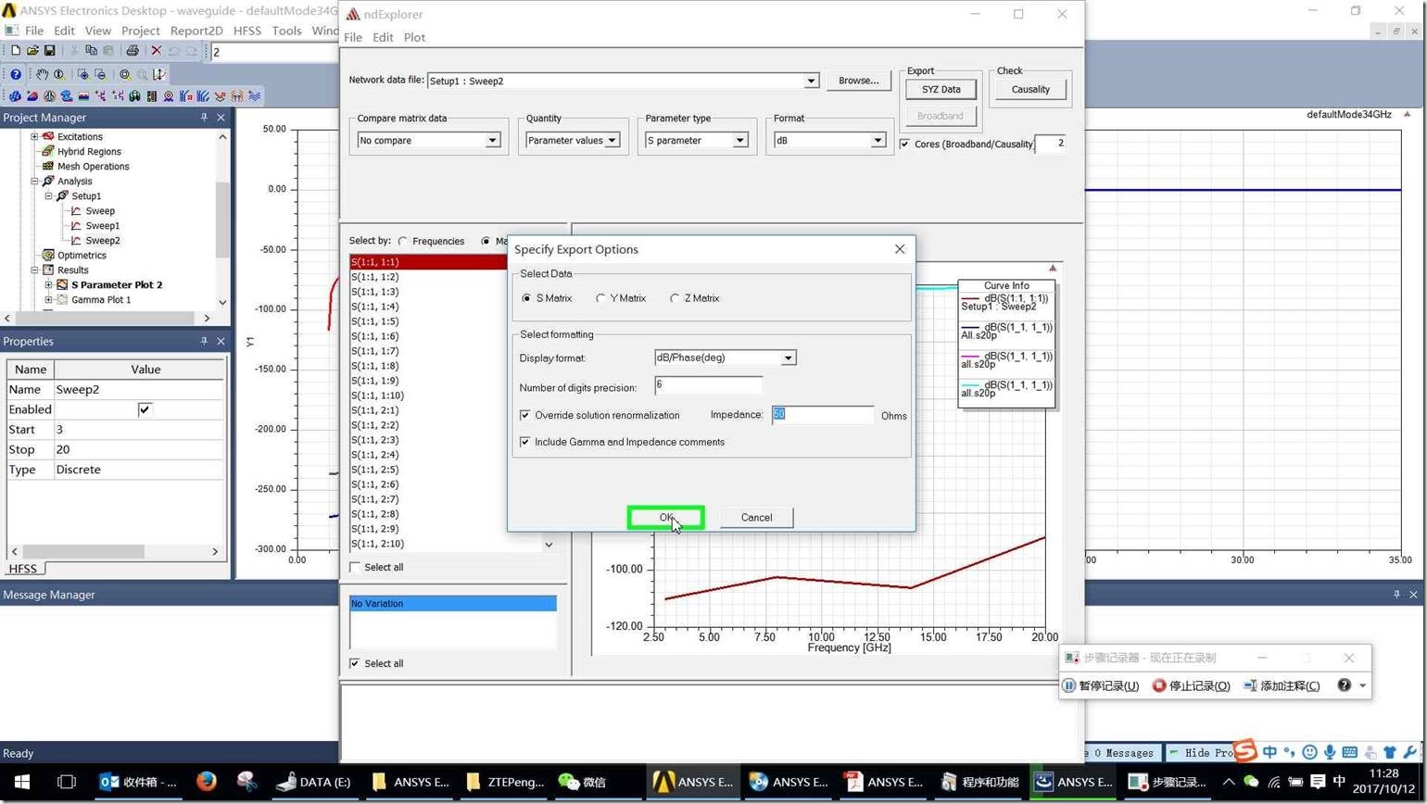1427x804 pixels.
Task: Pin the Project Manager panel
Action: 204,118
